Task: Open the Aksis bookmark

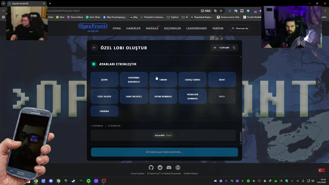Action: pos(60,17)
